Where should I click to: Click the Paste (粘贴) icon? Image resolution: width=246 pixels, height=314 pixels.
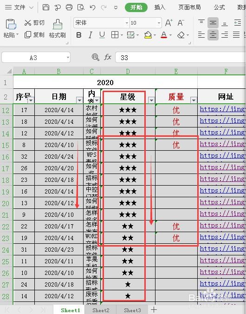11,24
